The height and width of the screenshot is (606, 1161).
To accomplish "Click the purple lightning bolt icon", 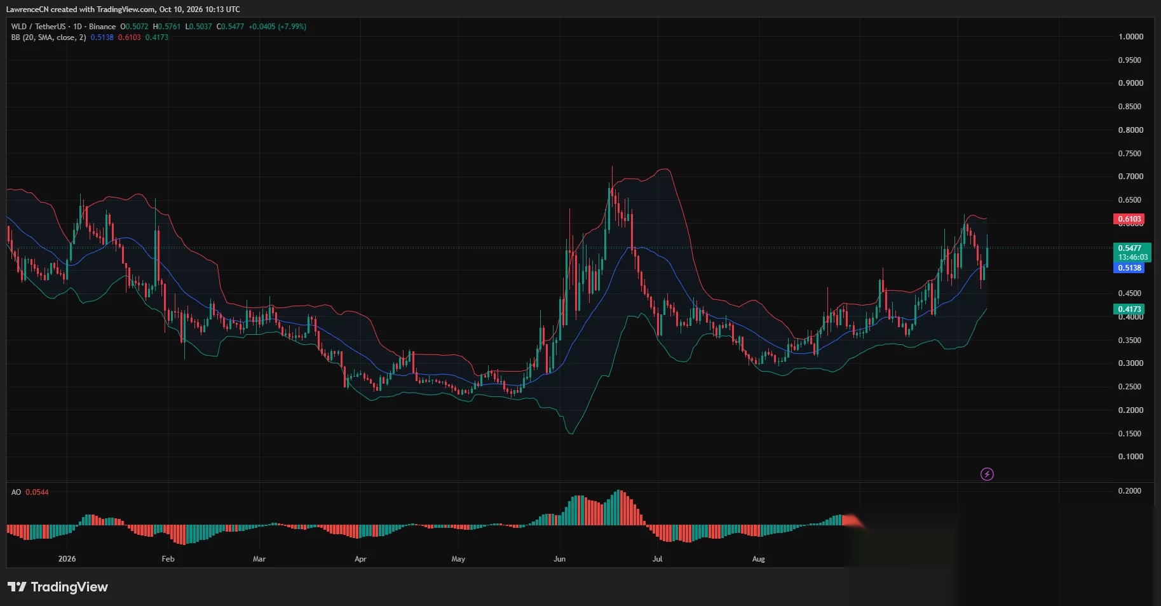I will pyautogui.click(x=987, y=474).
